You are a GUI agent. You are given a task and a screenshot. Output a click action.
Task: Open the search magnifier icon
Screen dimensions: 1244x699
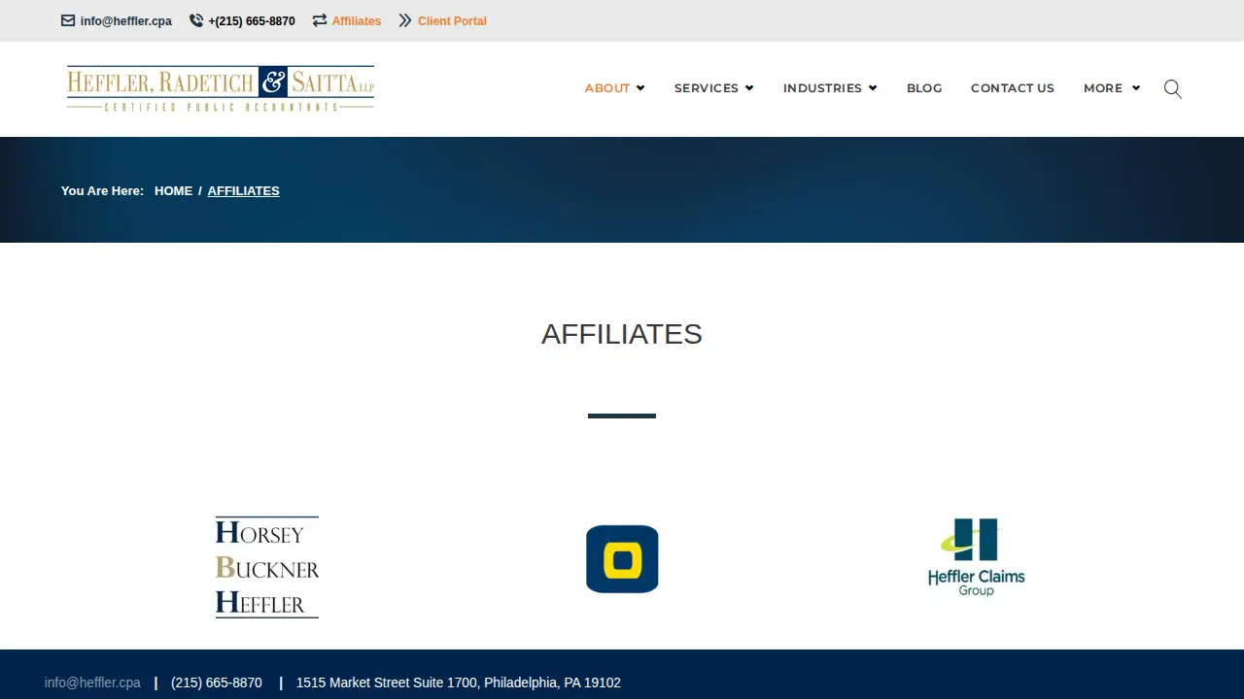[1173, 88]
